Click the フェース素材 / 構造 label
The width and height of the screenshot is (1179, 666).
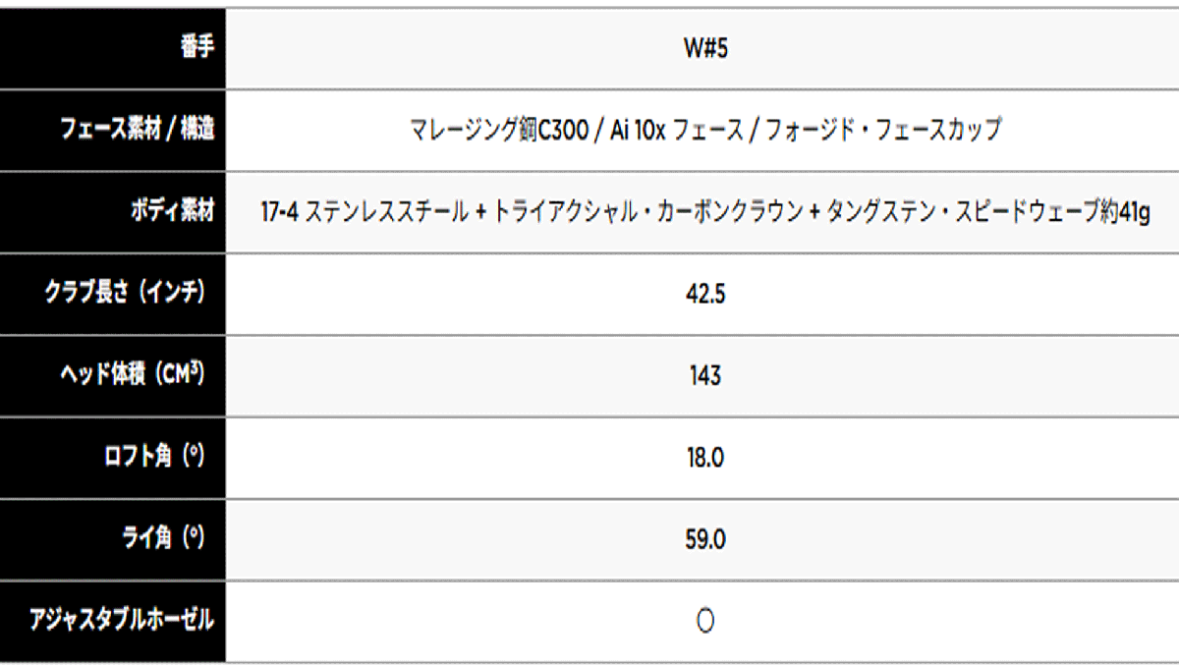[x=138, y=130]
